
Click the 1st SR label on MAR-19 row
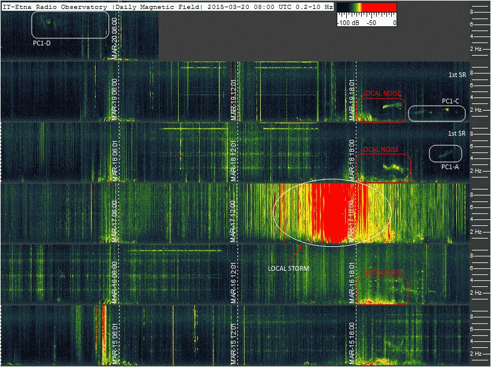point(457,75)
